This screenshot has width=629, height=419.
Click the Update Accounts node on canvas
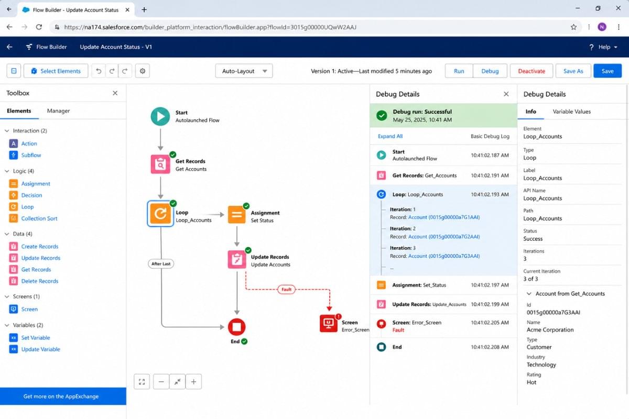tap(237, 260)
